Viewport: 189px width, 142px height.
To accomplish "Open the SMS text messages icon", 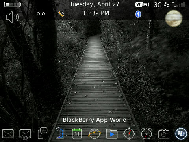I will 43,133.
